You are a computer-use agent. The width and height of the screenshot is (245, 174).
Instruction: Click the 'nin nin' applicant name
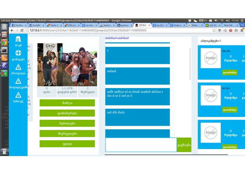pyautogui.click(x=226, y=51)
